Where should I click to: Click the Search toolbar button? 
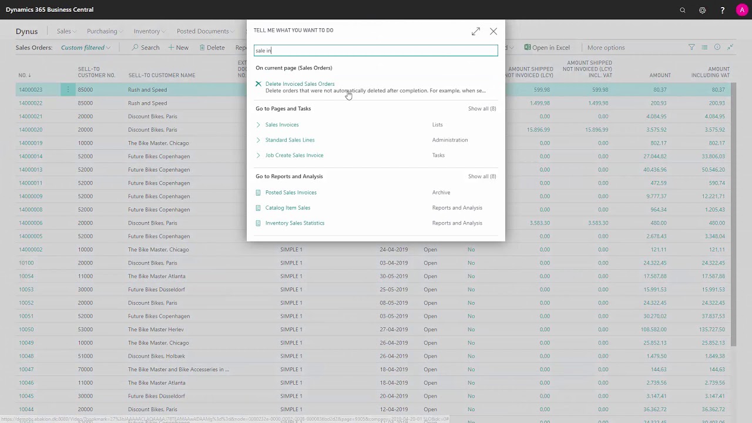click(146, 48)
